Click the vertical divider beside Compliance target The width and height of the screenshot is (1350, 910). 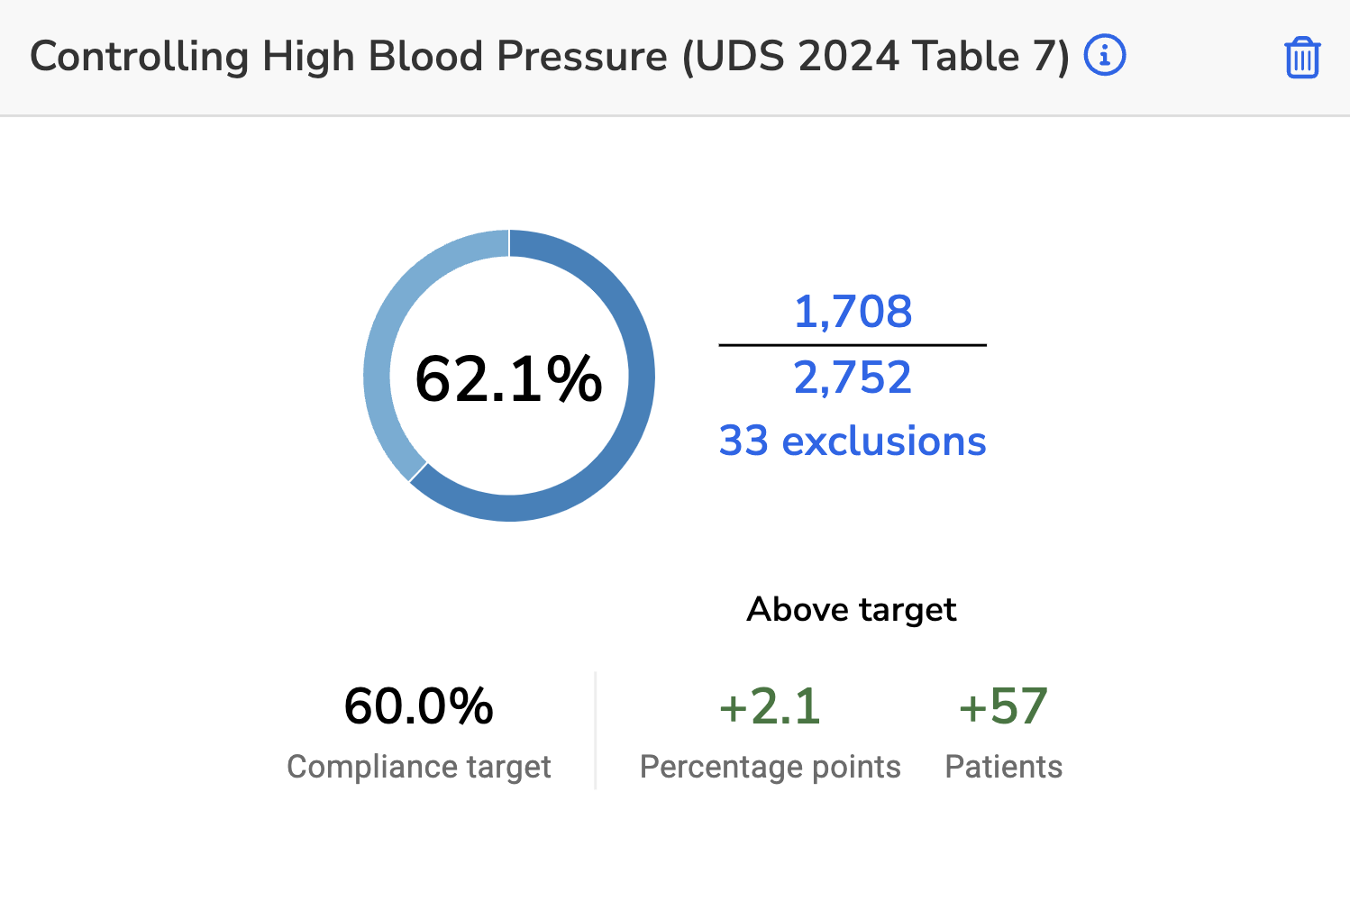click(x=596, y=730)
